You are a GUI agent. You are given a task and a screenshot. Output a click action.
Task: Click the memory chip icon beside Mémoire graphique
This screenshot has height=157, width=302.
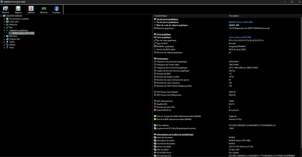point(155,28)
